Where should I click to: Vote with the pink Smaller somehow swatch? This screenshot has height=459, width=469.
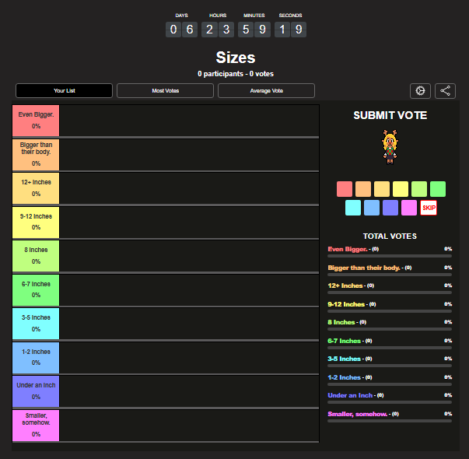click(409, 208)
